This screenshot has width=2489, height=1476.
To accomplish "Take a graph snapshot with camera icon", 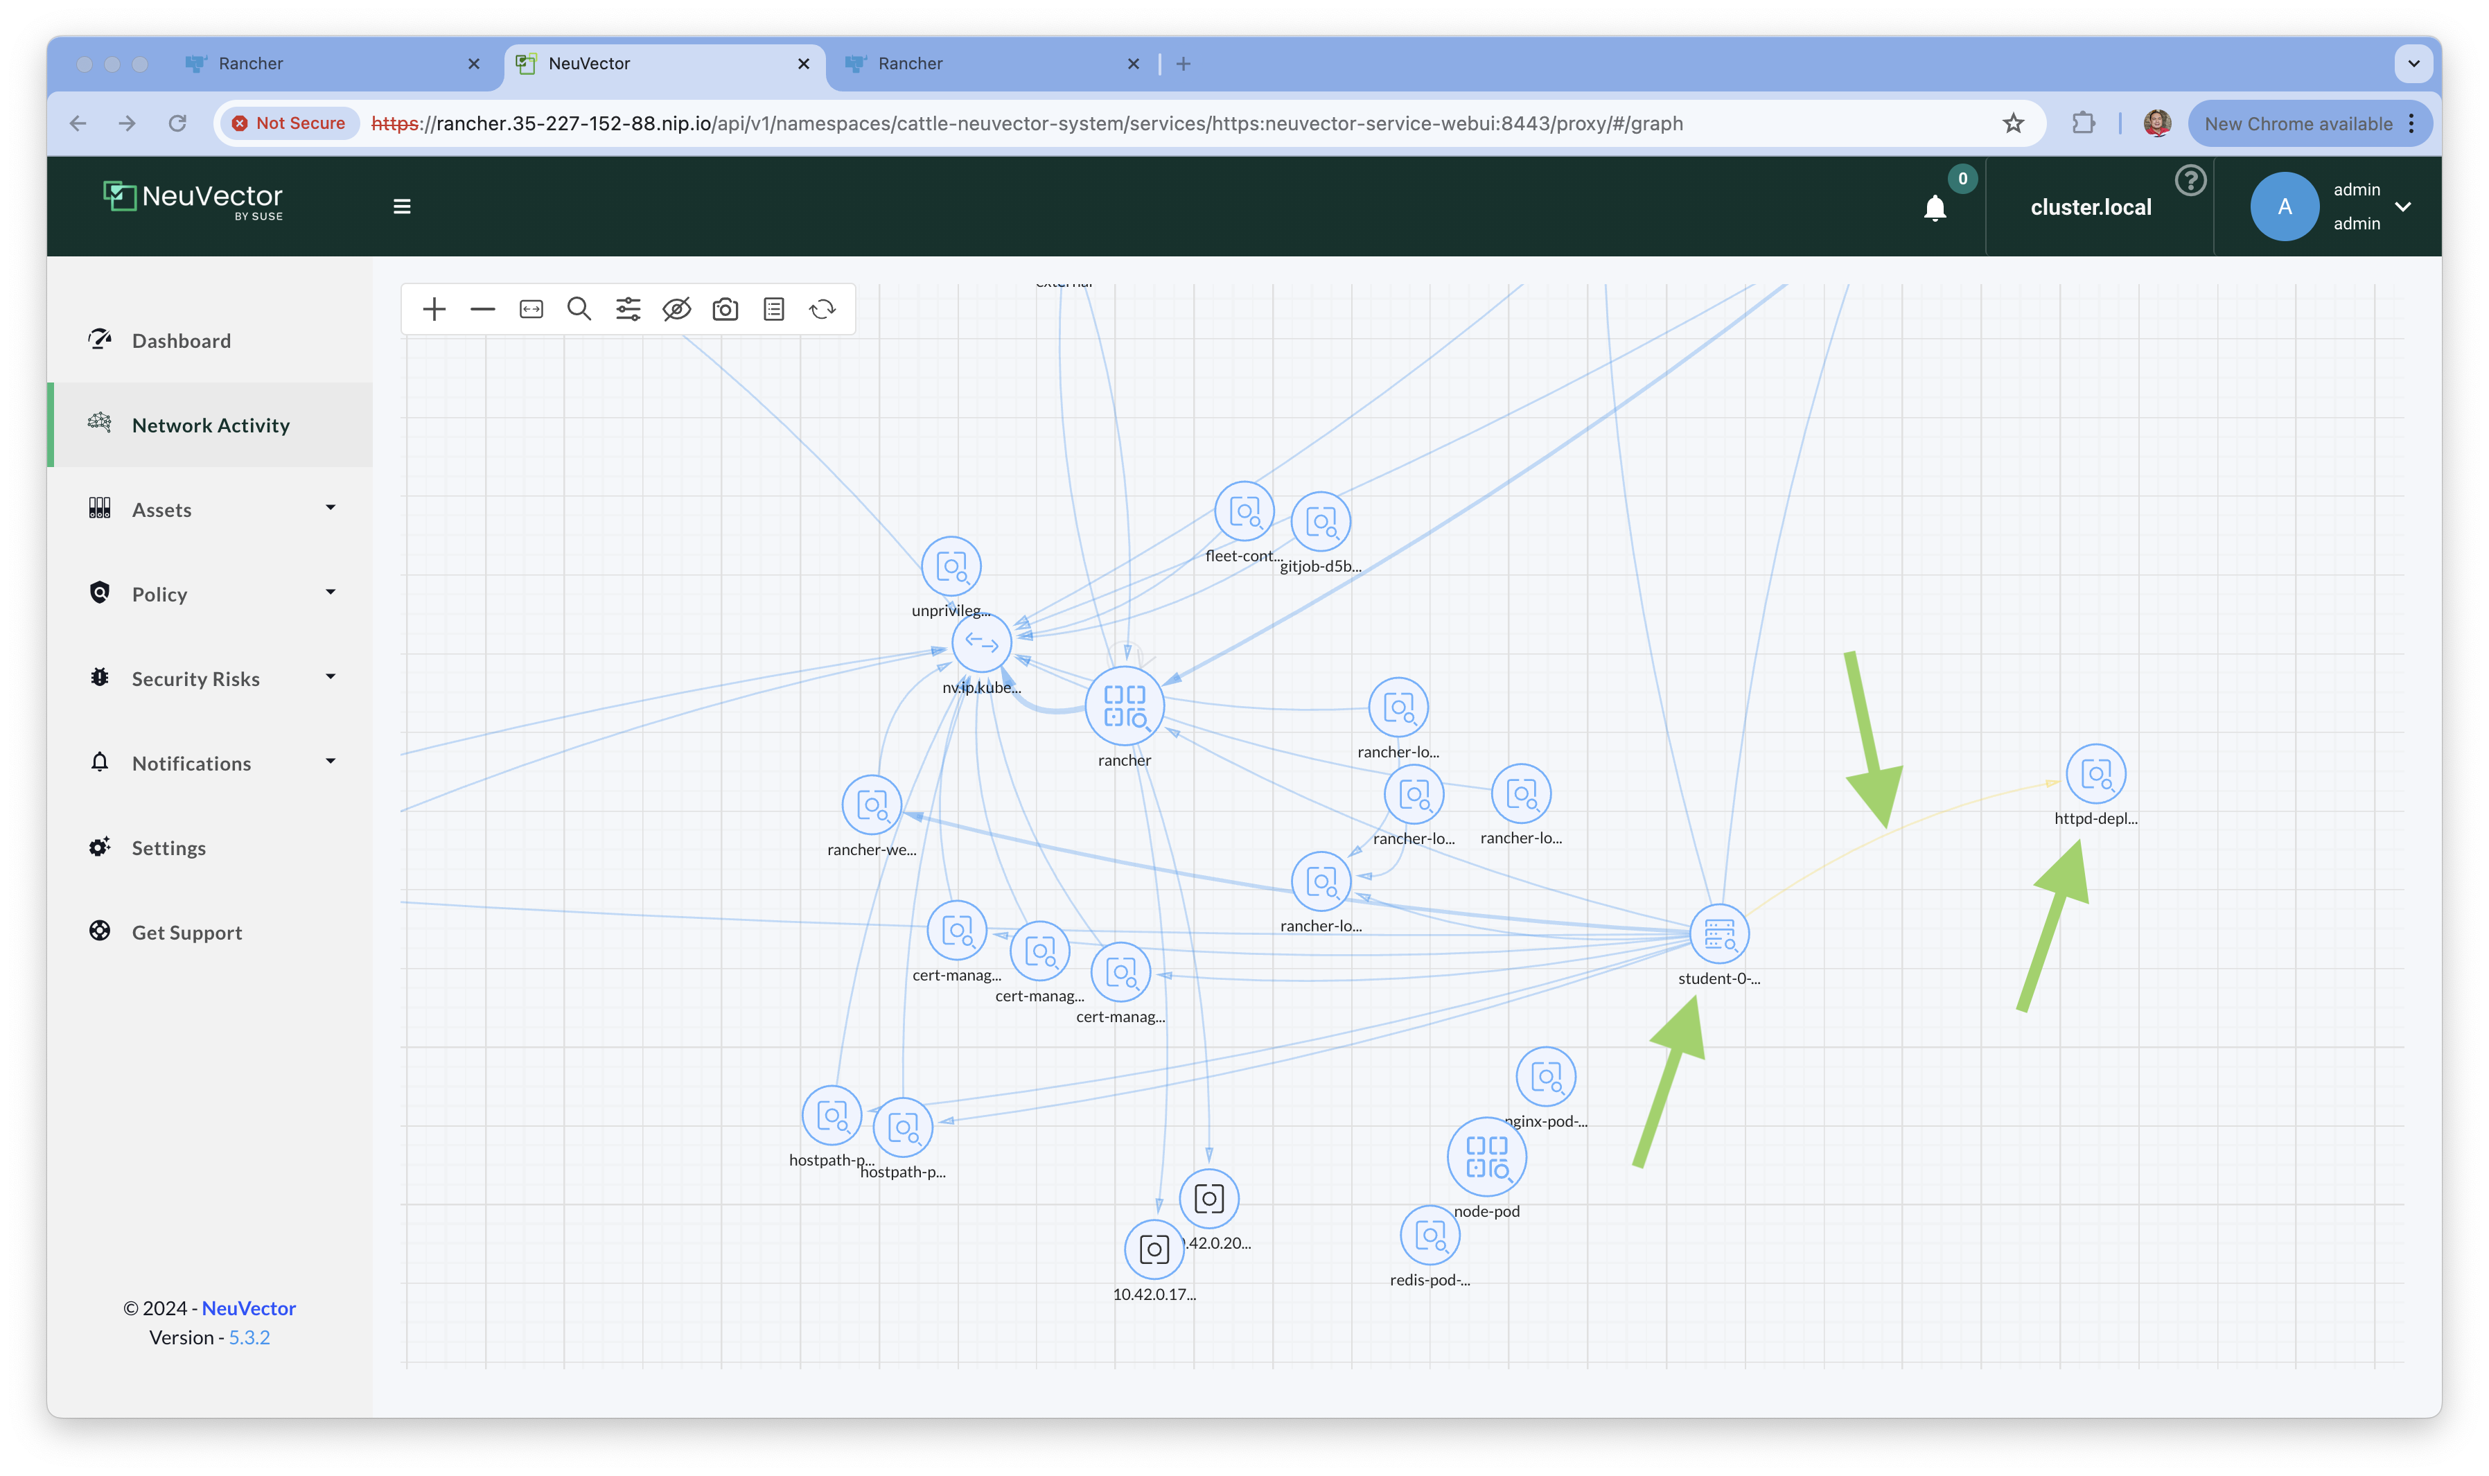I will point(725,309).
